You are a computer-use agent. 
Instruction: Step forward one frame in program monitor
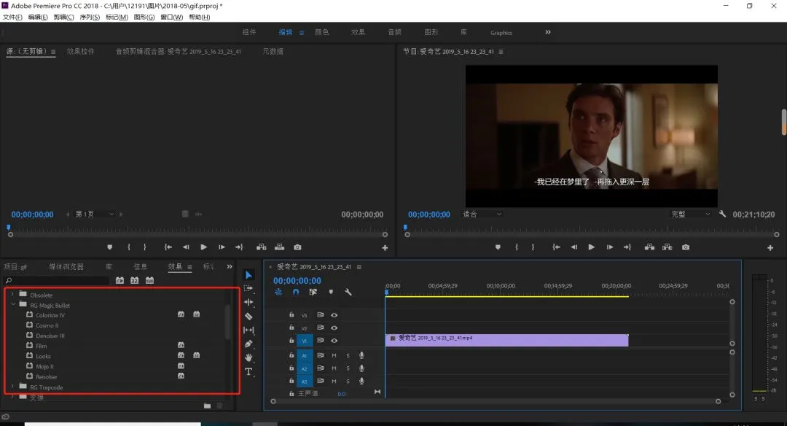[x=609, y=247]
